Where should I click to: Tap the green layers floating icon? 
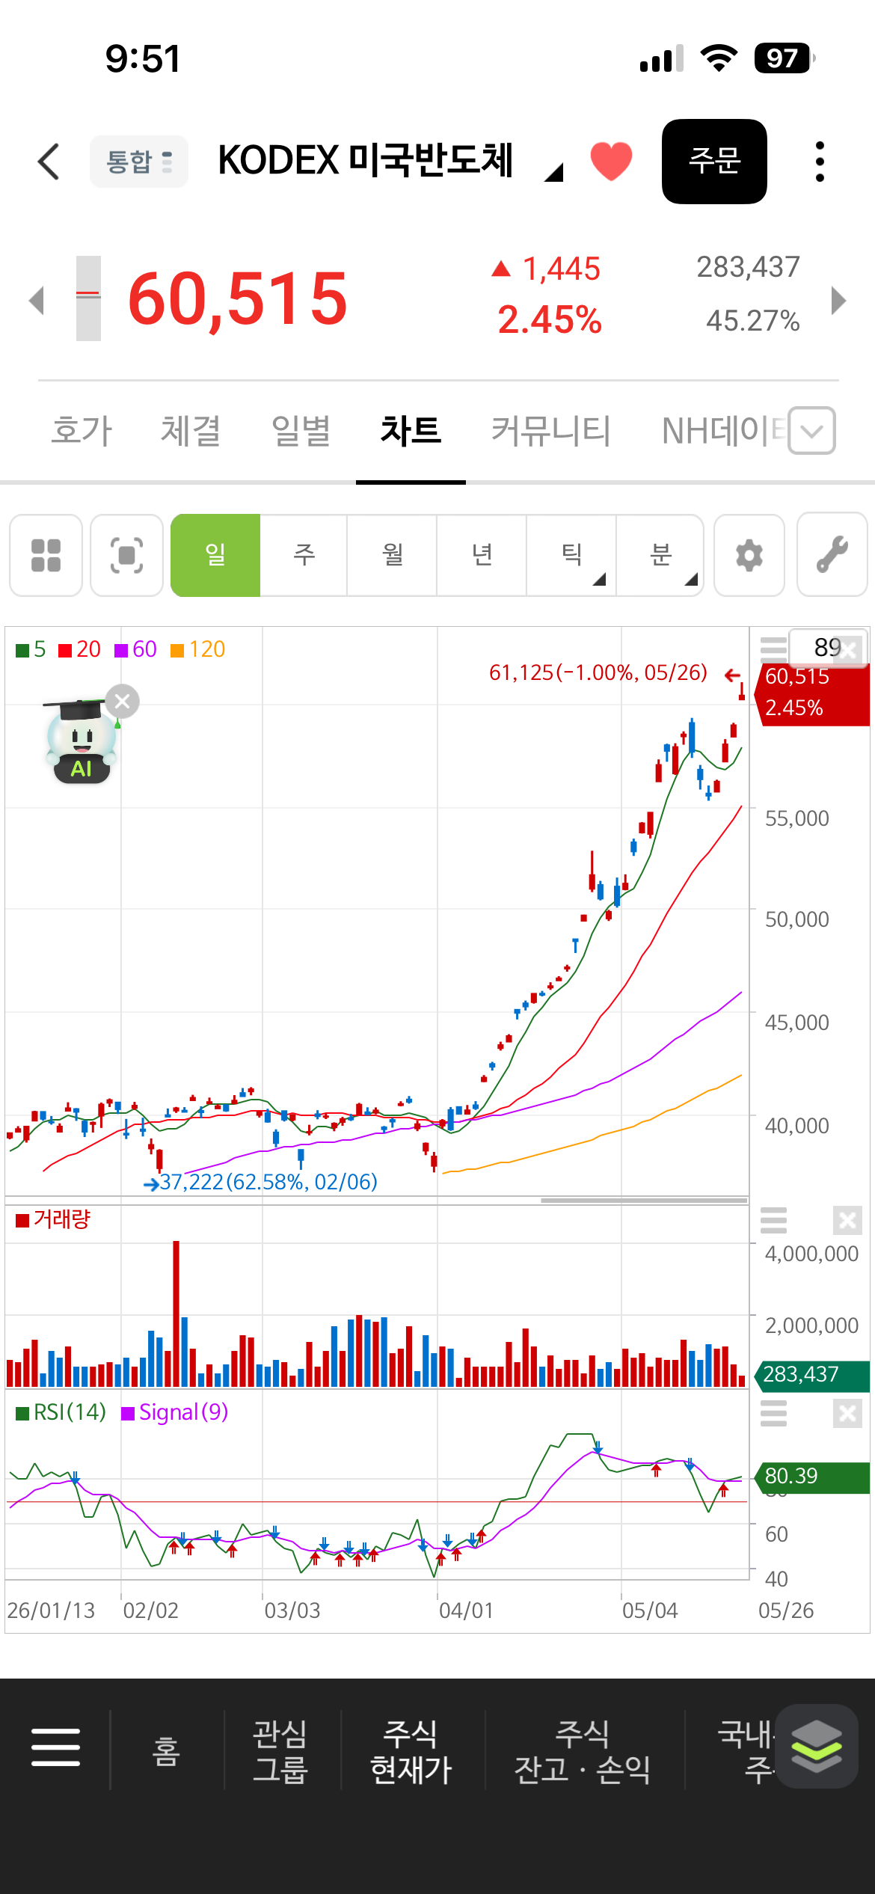817,1746
